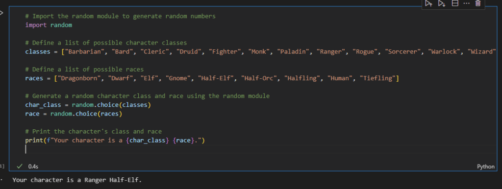
Task: Click the 0.4s execution time label
Action: click(33, 166)
